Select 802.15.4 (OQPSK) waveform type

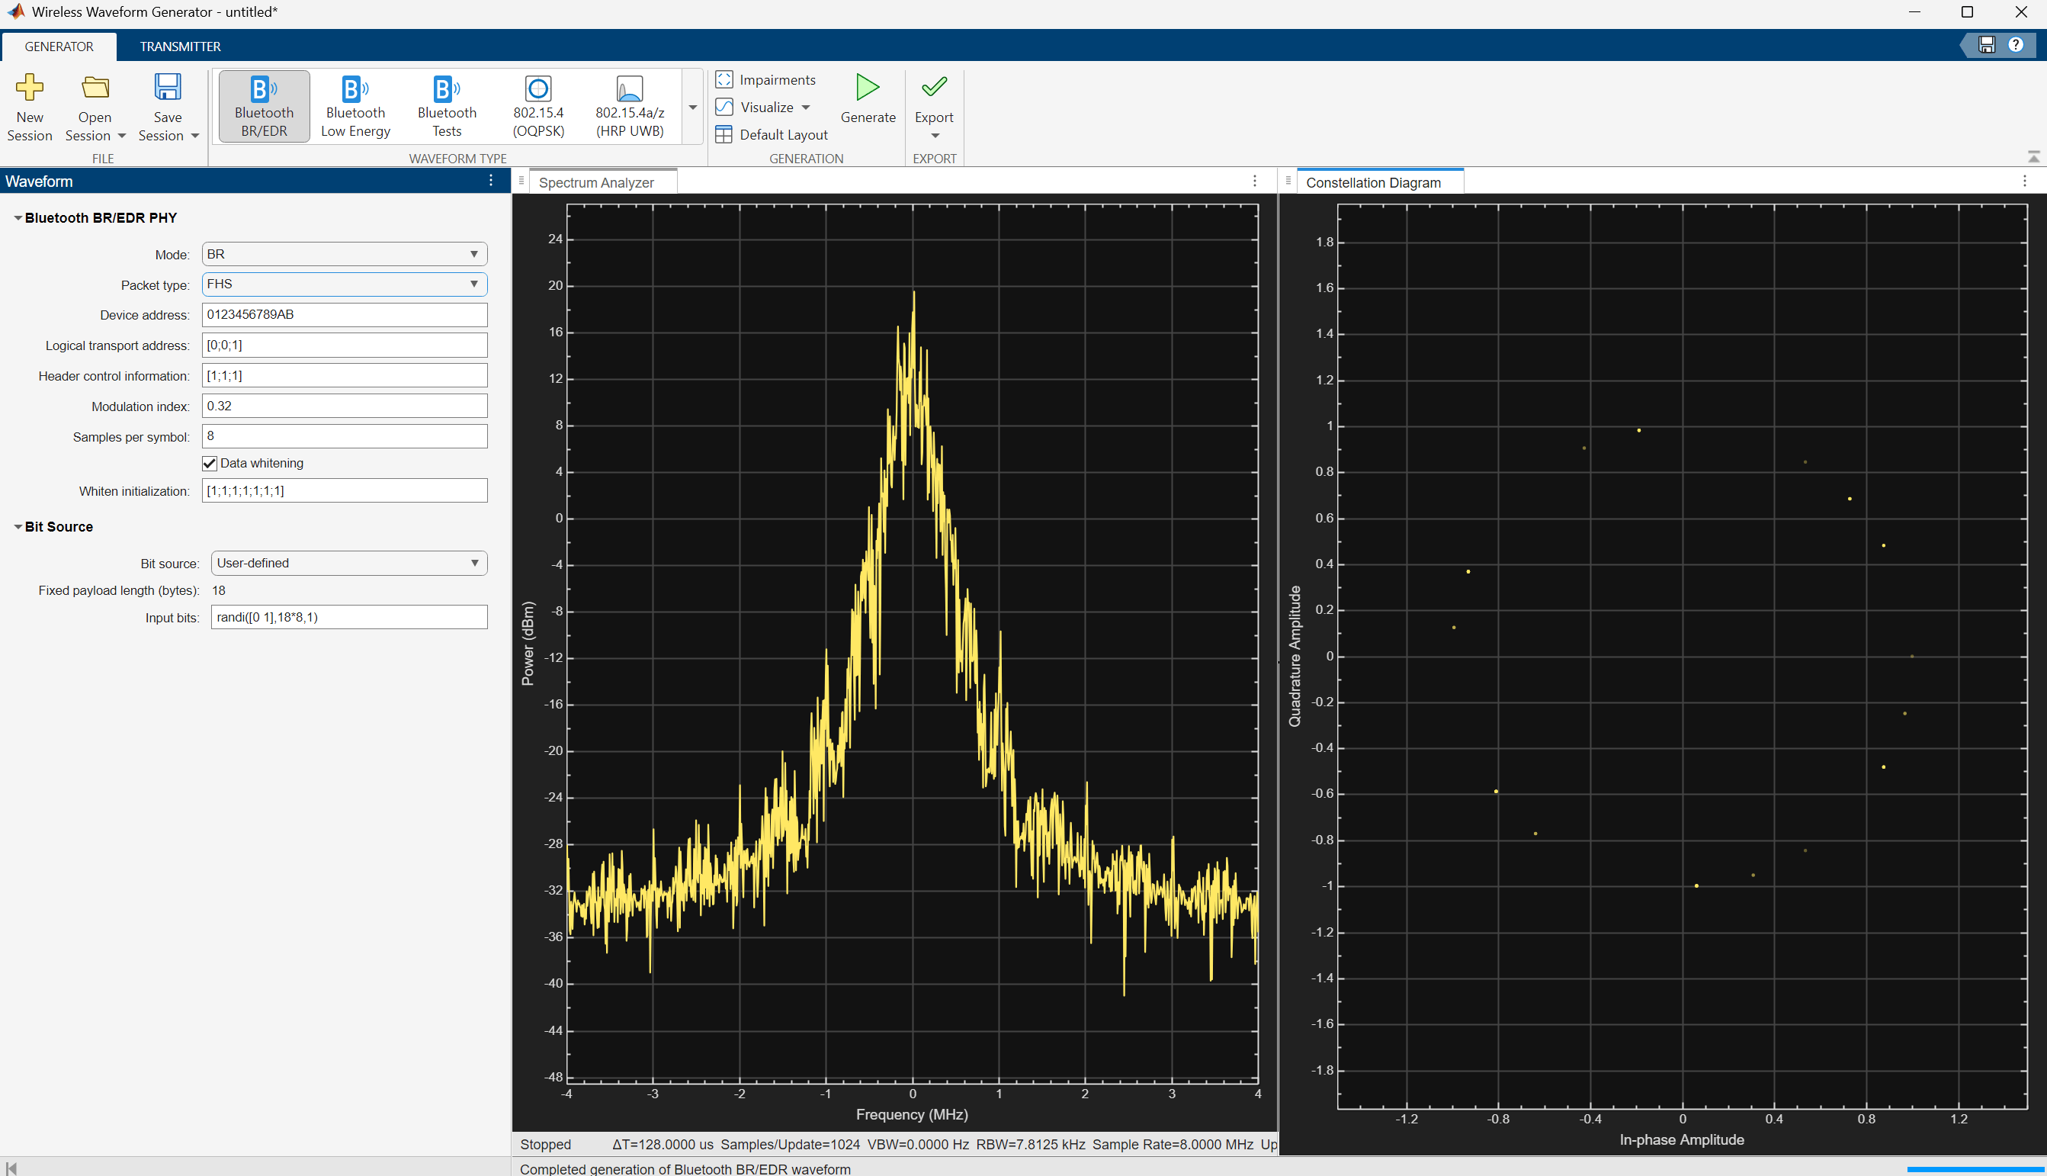point(538,107)
